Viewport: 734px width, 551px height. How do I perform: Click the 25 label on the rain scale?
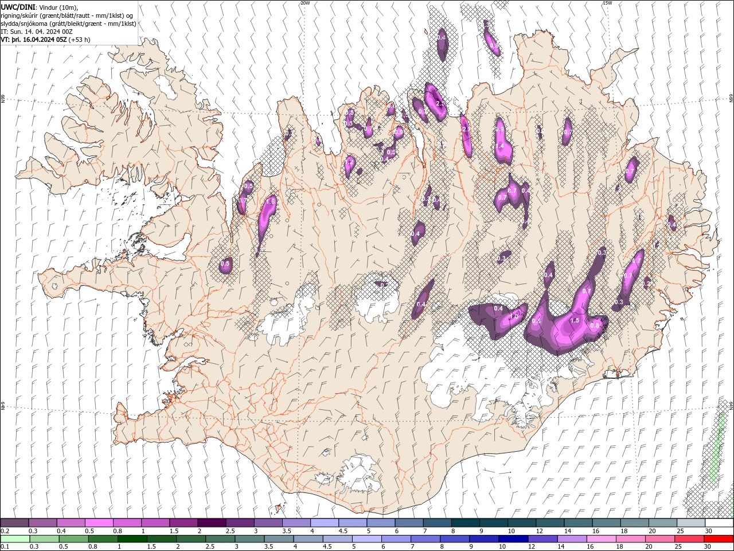pos(678,547)
